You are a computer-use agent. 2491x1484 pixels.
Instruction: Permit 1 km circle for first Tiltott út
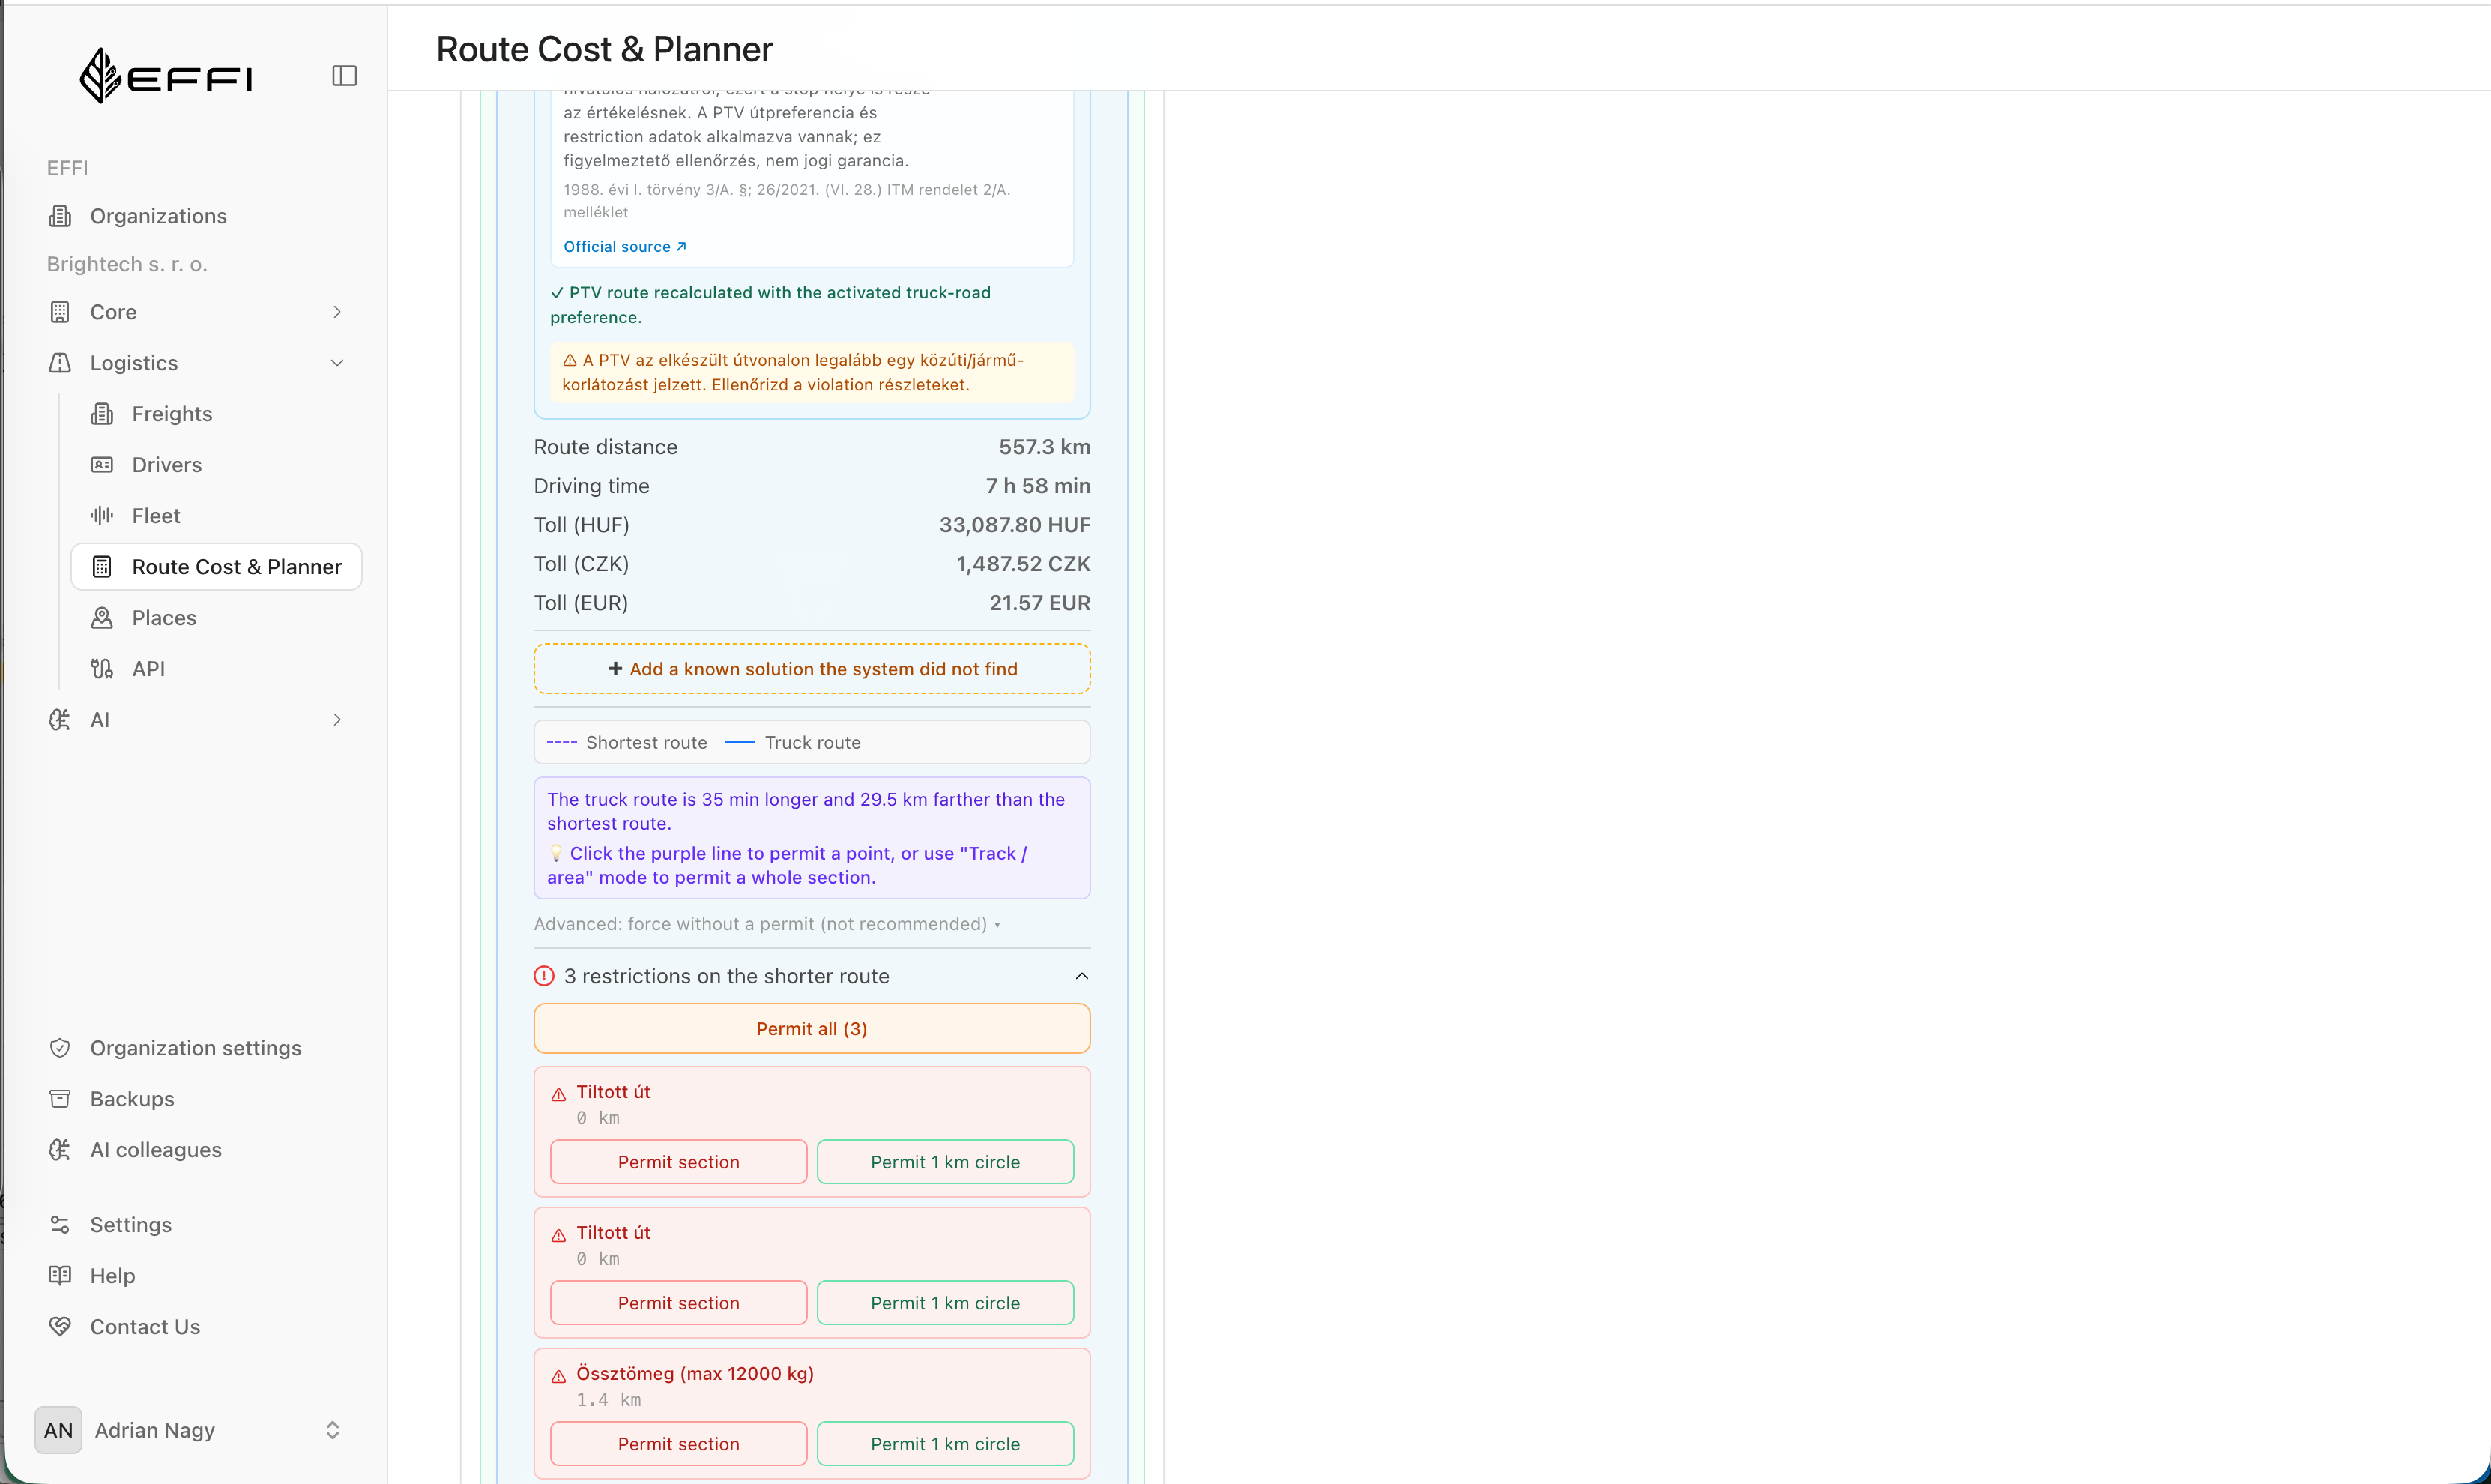tap(946, 1162)
